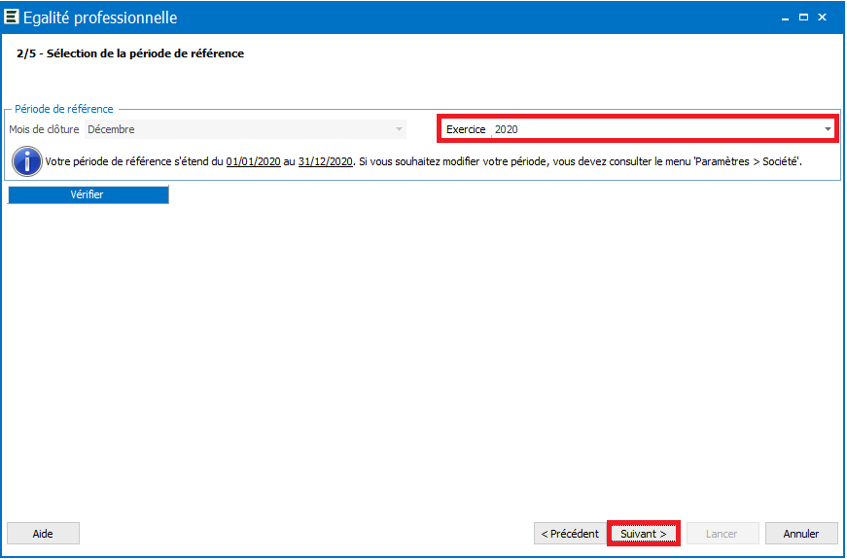Click the greyed-out Lancer button
The height and width of the screenshot is (559, 847).
click(723, 534)
